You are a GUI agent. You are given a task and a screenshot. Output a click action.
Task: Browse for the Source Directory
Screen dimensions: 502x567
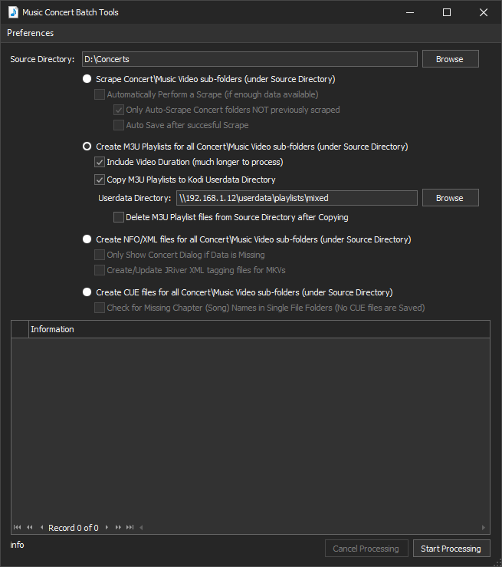coord(449,59)
